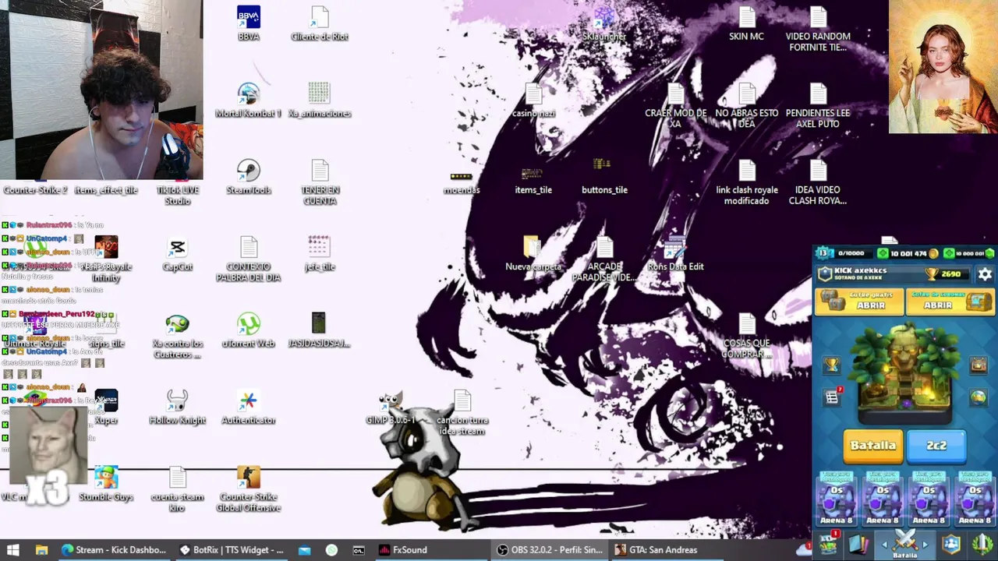Launch the SKlauncher desktop shortcut
The width and height of the screenshot is (998, 561).
coord(604,23)
